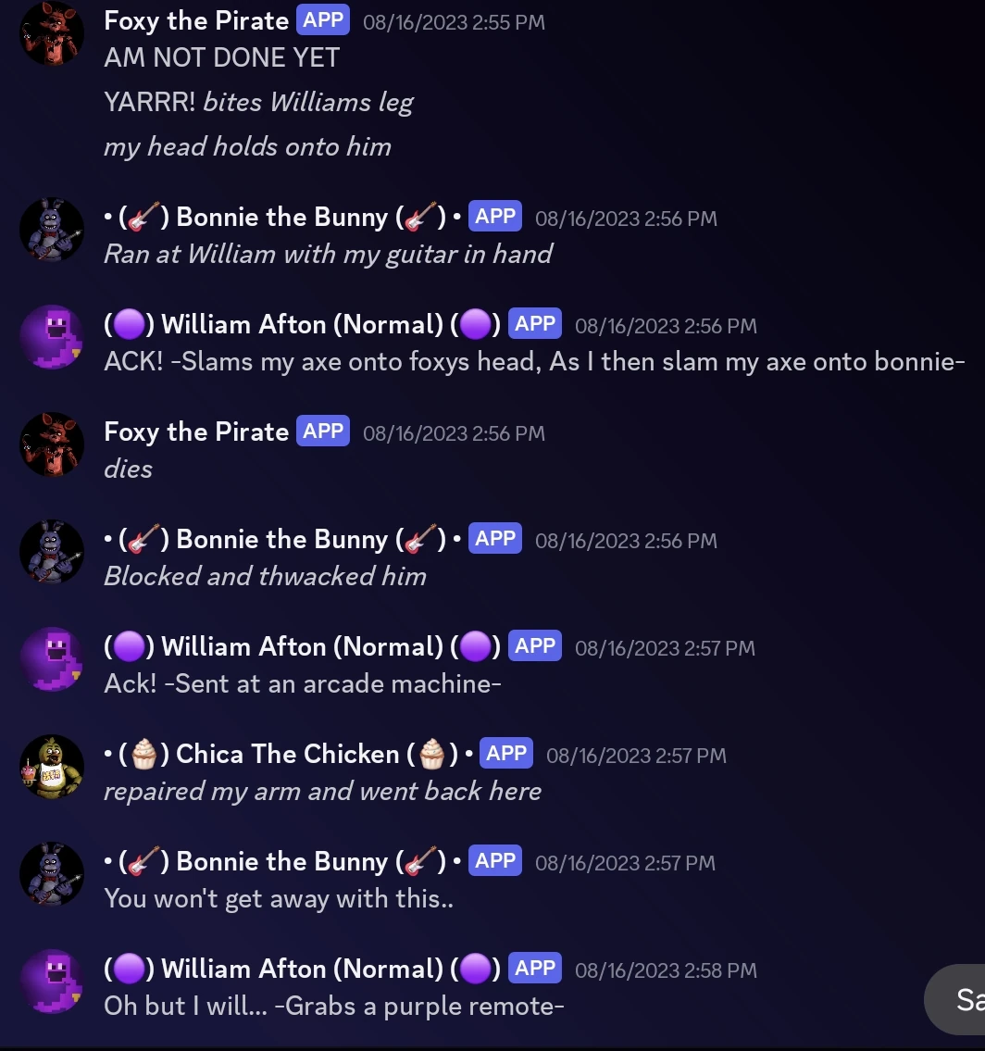985x1051 pixels.
Task: Click Foxy avatar beside the 'dies' message
Action: 52,444
